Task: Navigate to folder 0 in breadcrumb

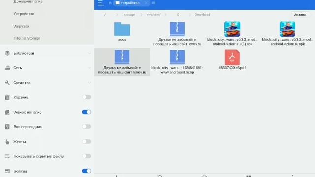Action: (x=178, y=15)
